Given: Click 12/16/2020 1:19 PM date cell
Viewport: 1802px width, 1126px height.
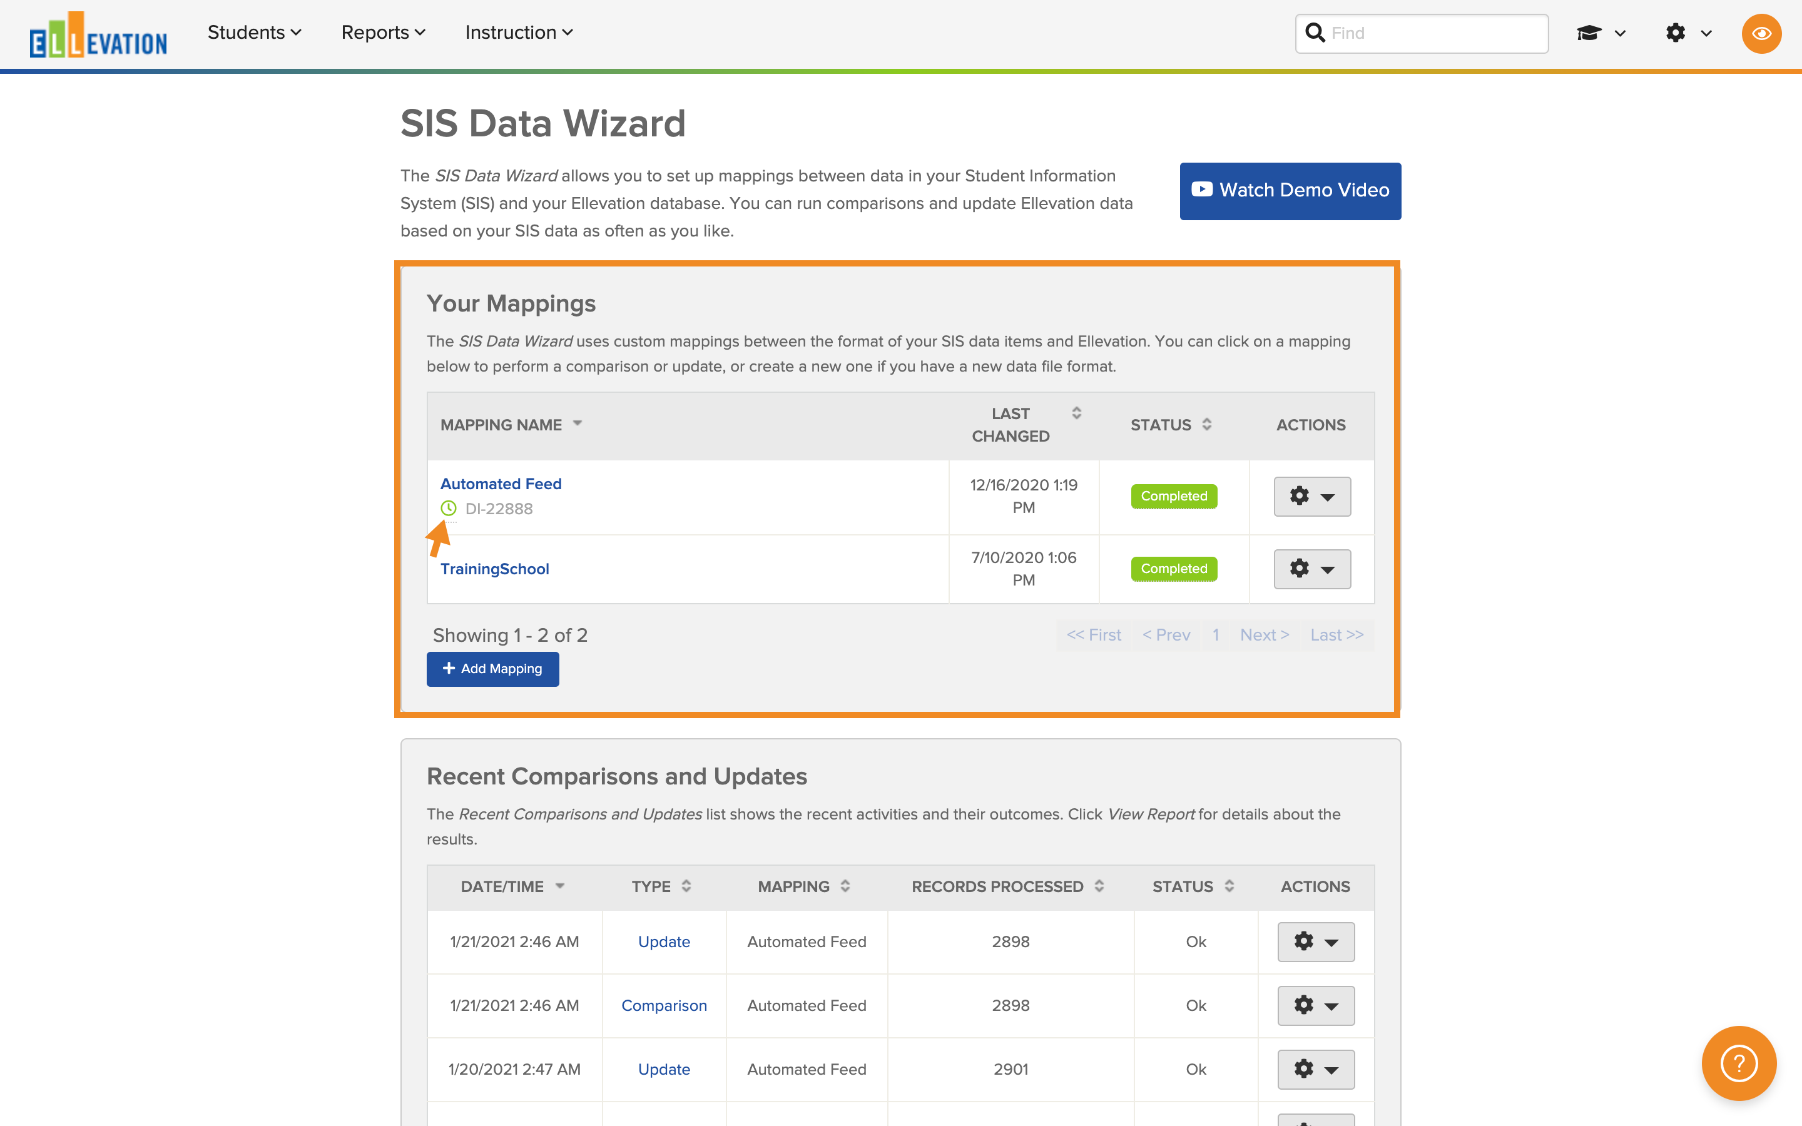Looking at the screenshot, I should [1023, 496].
